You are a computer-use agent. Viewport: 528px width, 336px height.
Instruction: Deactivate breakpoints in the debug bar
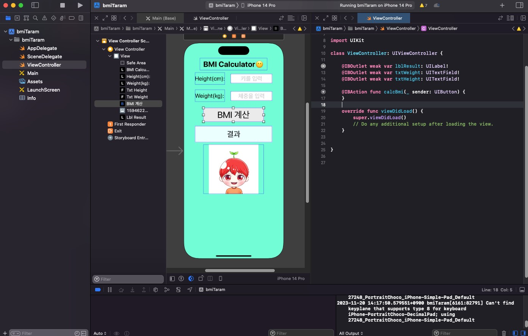98,289
